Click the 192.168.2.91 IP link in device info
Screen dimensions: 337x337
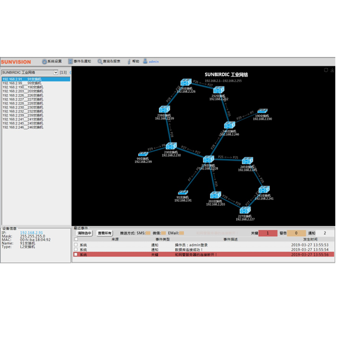click(x=31, y=233)
